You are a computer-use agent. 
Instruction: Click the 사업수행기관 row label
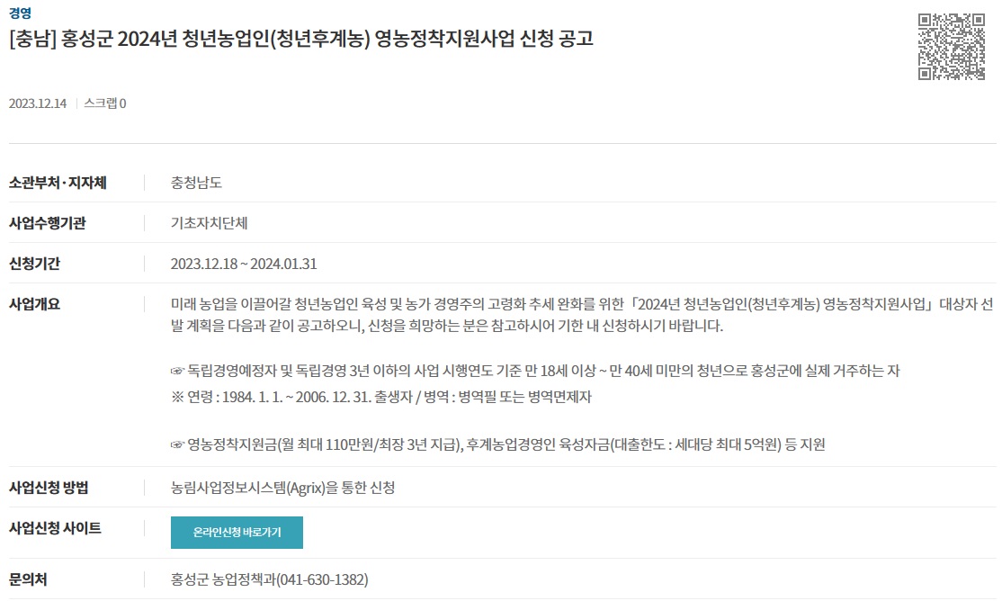pyautogui.click(x=48, y=223)
